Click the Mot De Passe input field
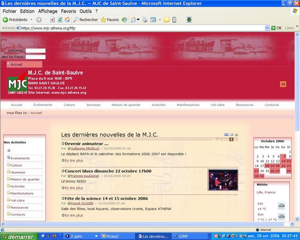The height and width of the screenshot is (240, 300). pyautogui.click(x=36, y=57)
